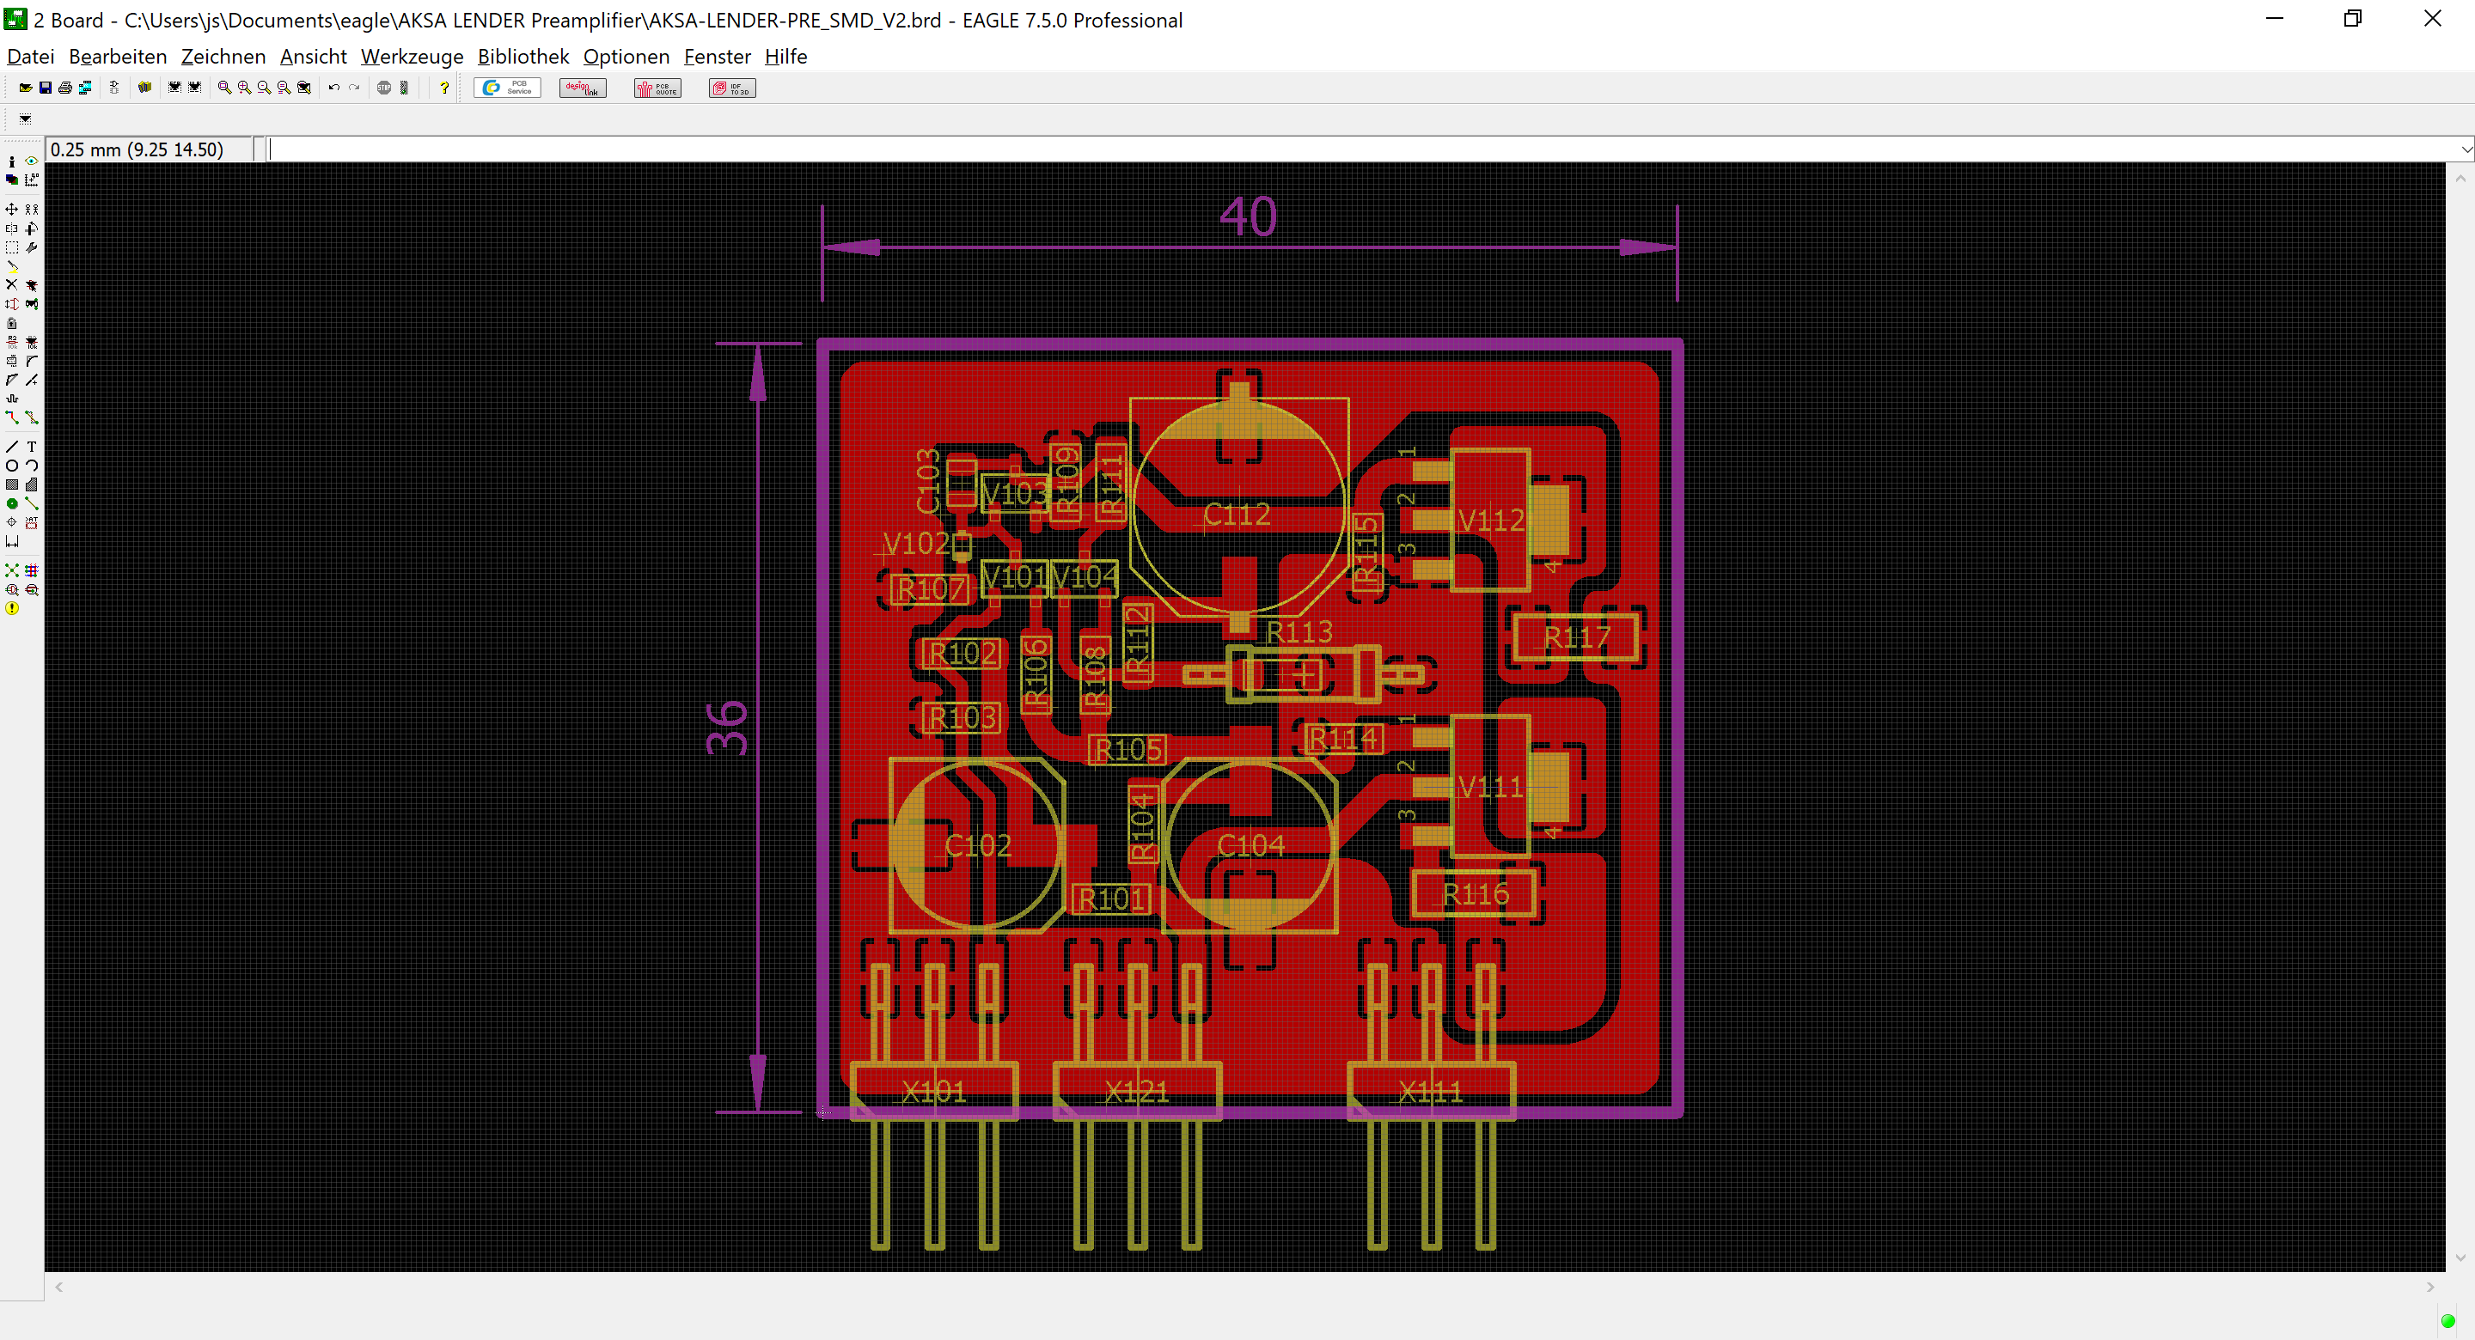Open the Bibliothek menu
The image size is (2475, 1340).
(522, 57)
